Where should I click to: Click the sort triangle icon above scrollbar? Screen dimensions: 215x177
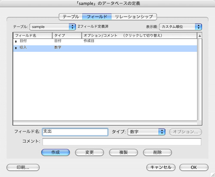200,36
